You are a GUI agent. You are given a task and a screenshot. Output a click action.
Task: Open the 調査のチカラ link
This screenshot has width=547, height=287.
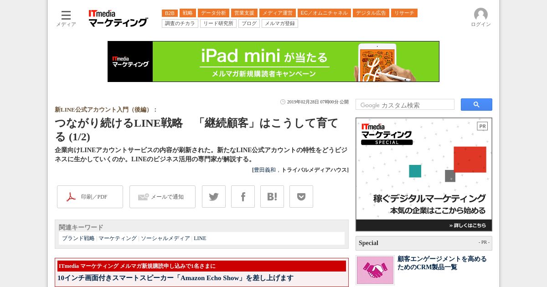coord(180,23)
